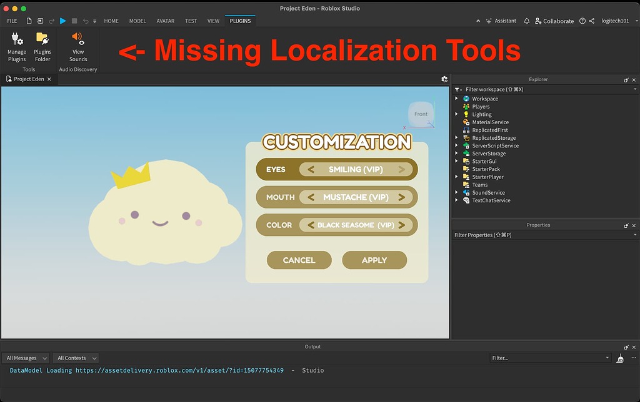Image resolution: width=640 pixels, height=402 pixels.
Task: Open the Assistant sparkle icon
Action: click(x=489, y=21)
